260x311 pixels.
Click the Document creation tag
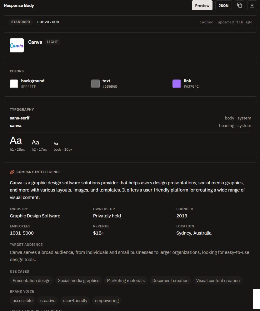point(170,280)
